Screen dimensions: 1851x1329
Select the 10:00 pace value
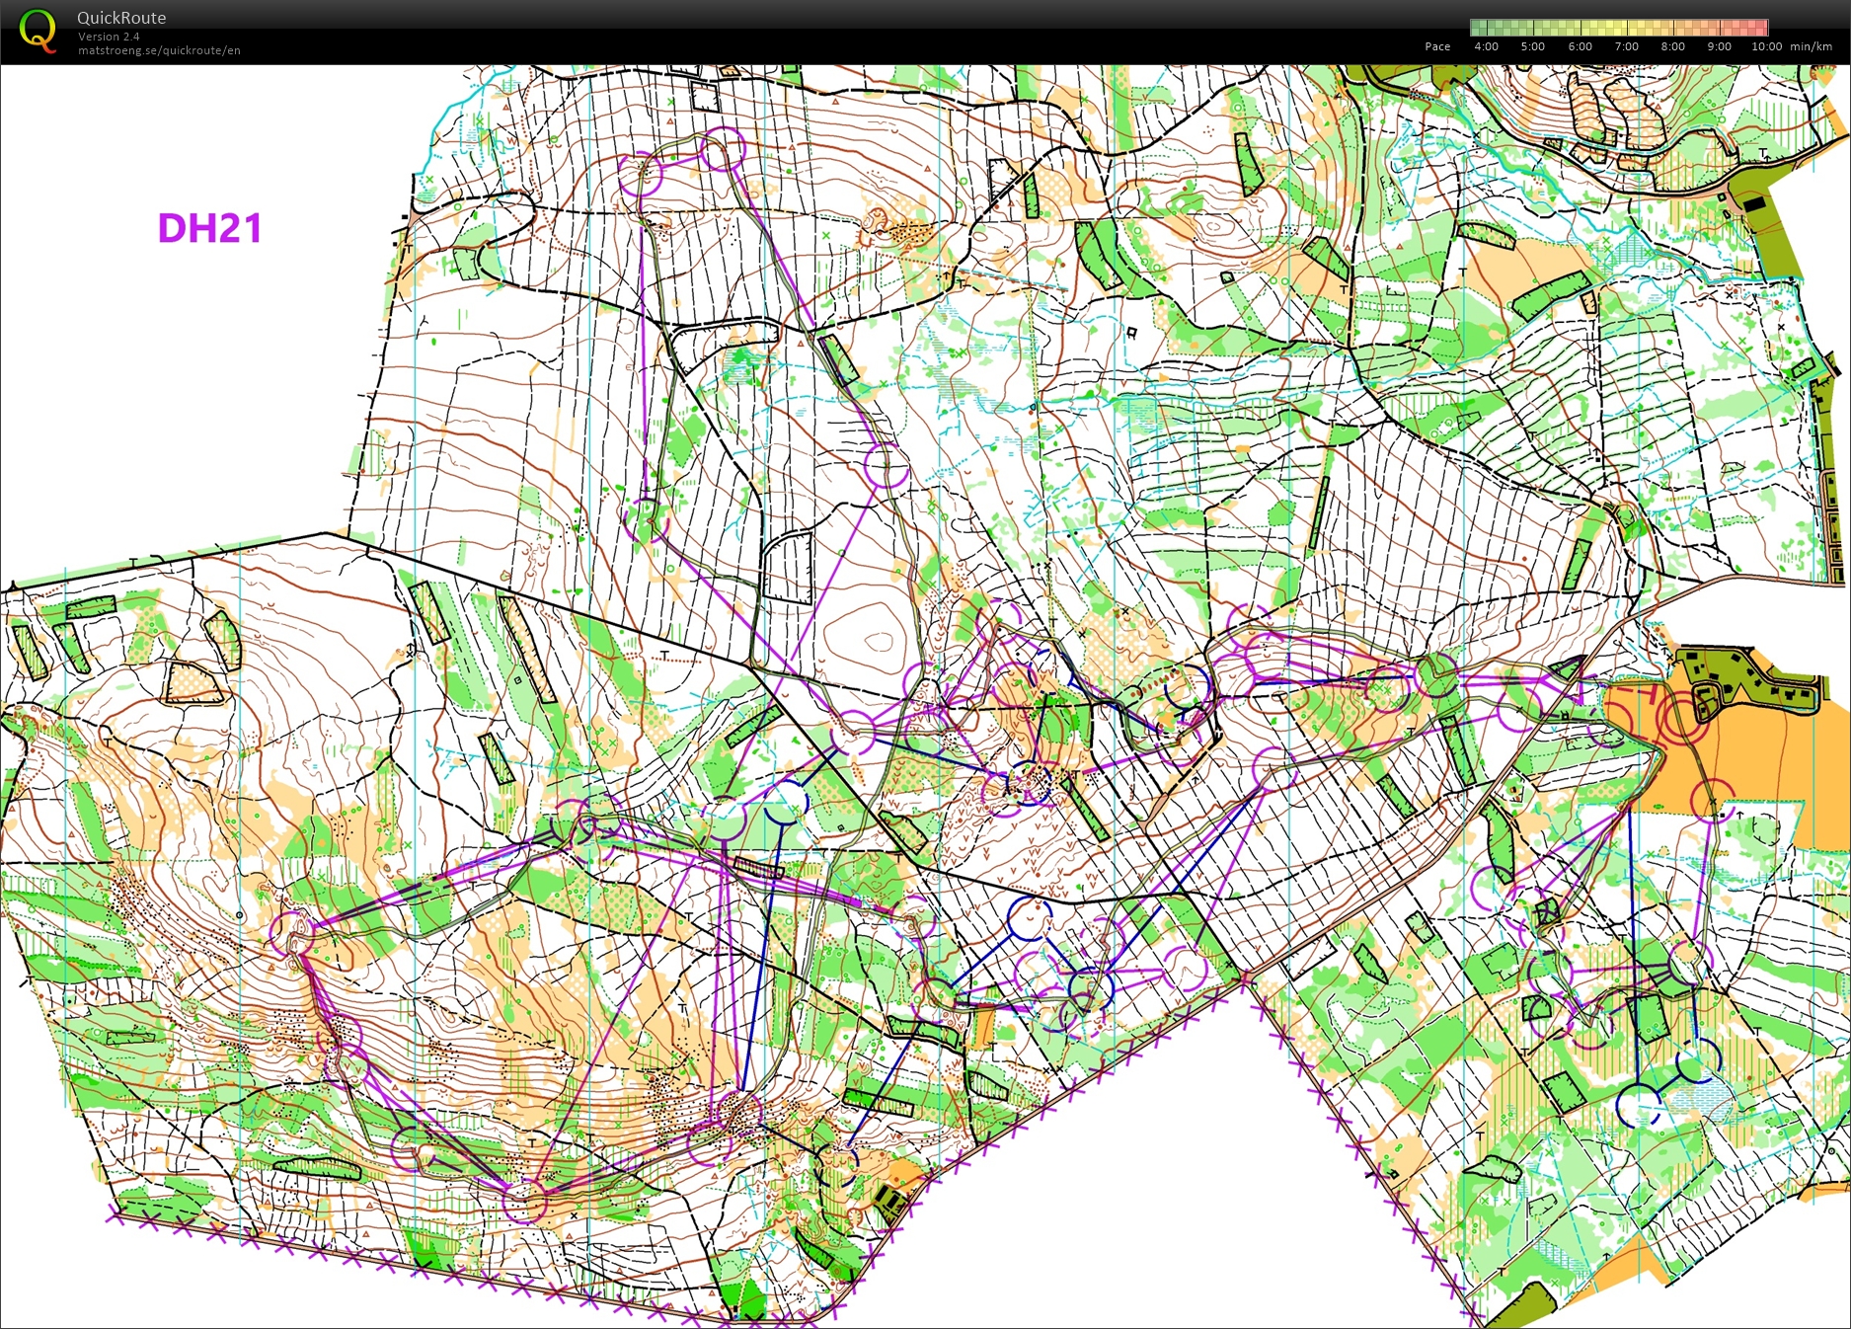pyautogui.click(x=1766, y=46)
